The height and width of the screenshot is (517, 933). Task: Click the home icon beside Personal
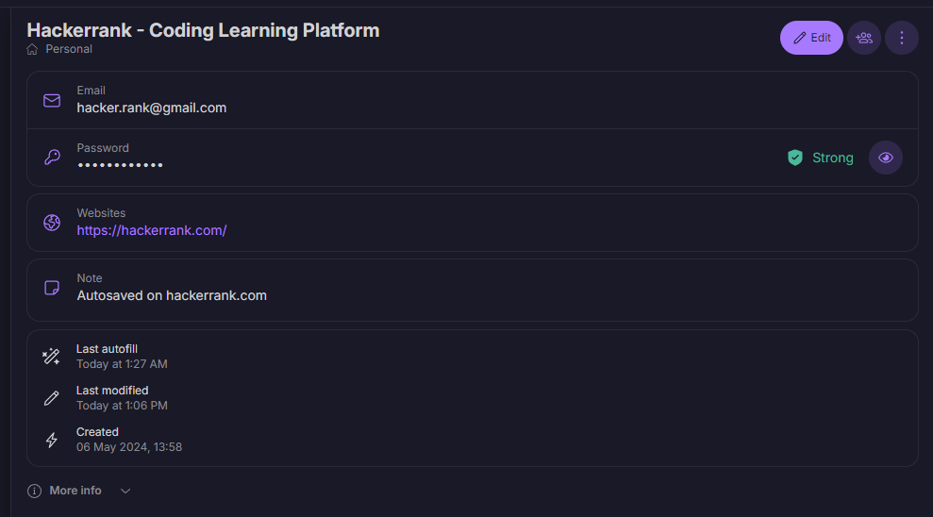(x=32, y=49)
